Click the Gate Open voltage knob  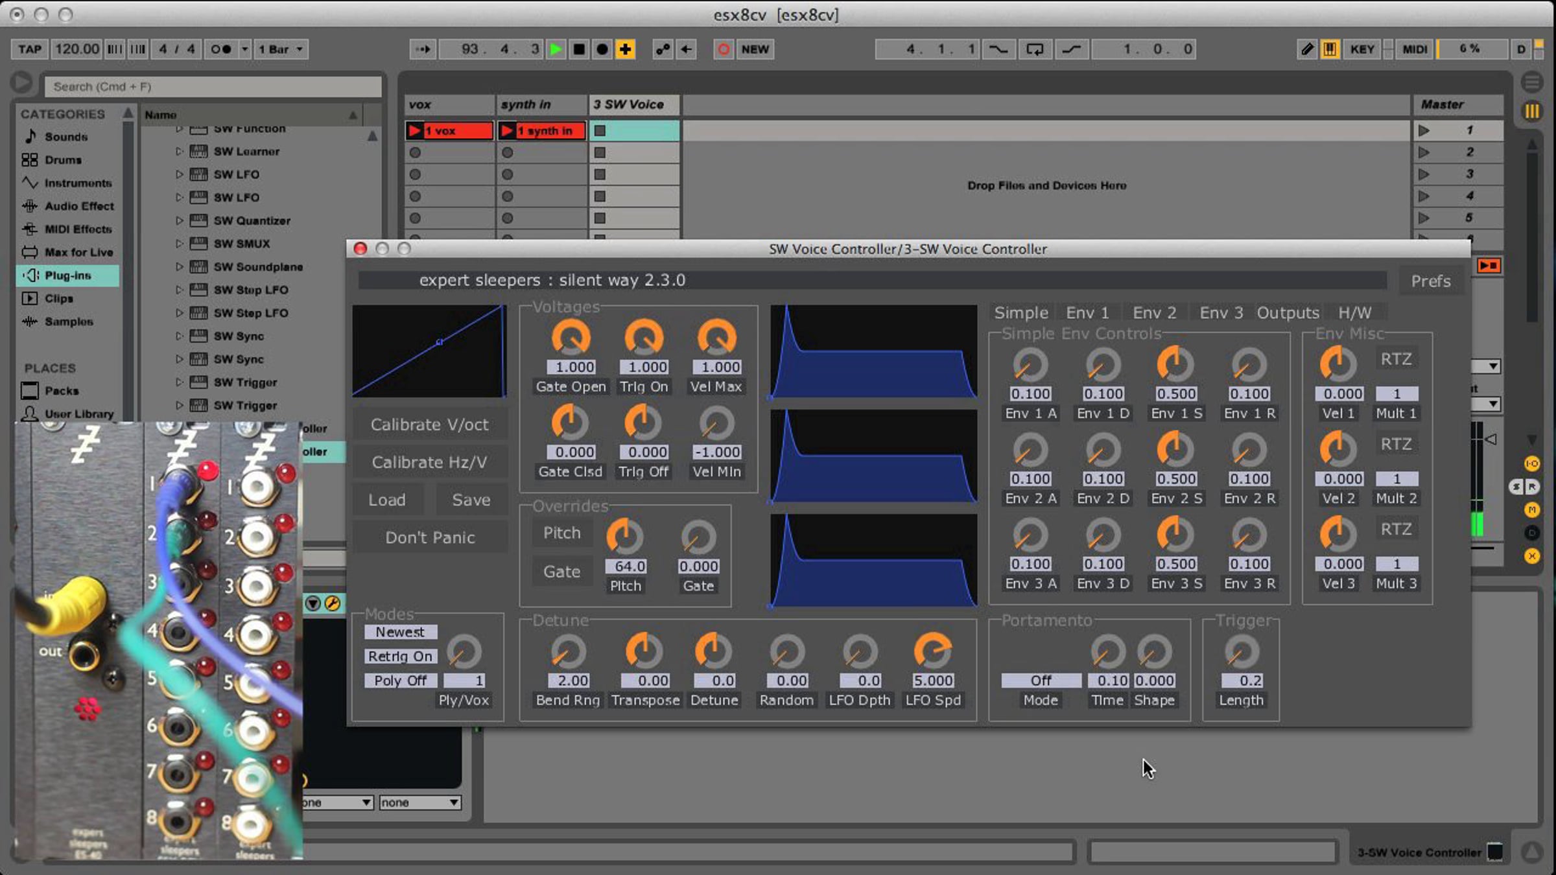[571, 338]
